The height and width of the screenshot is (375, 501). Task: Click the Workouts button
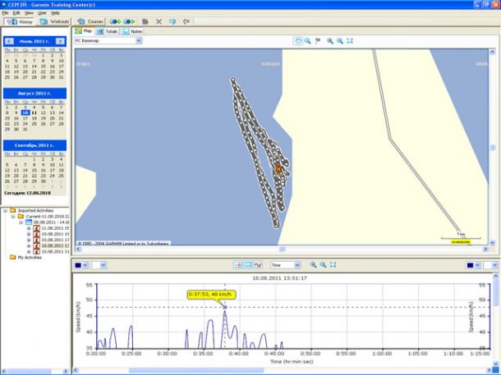tap(56, 21)
